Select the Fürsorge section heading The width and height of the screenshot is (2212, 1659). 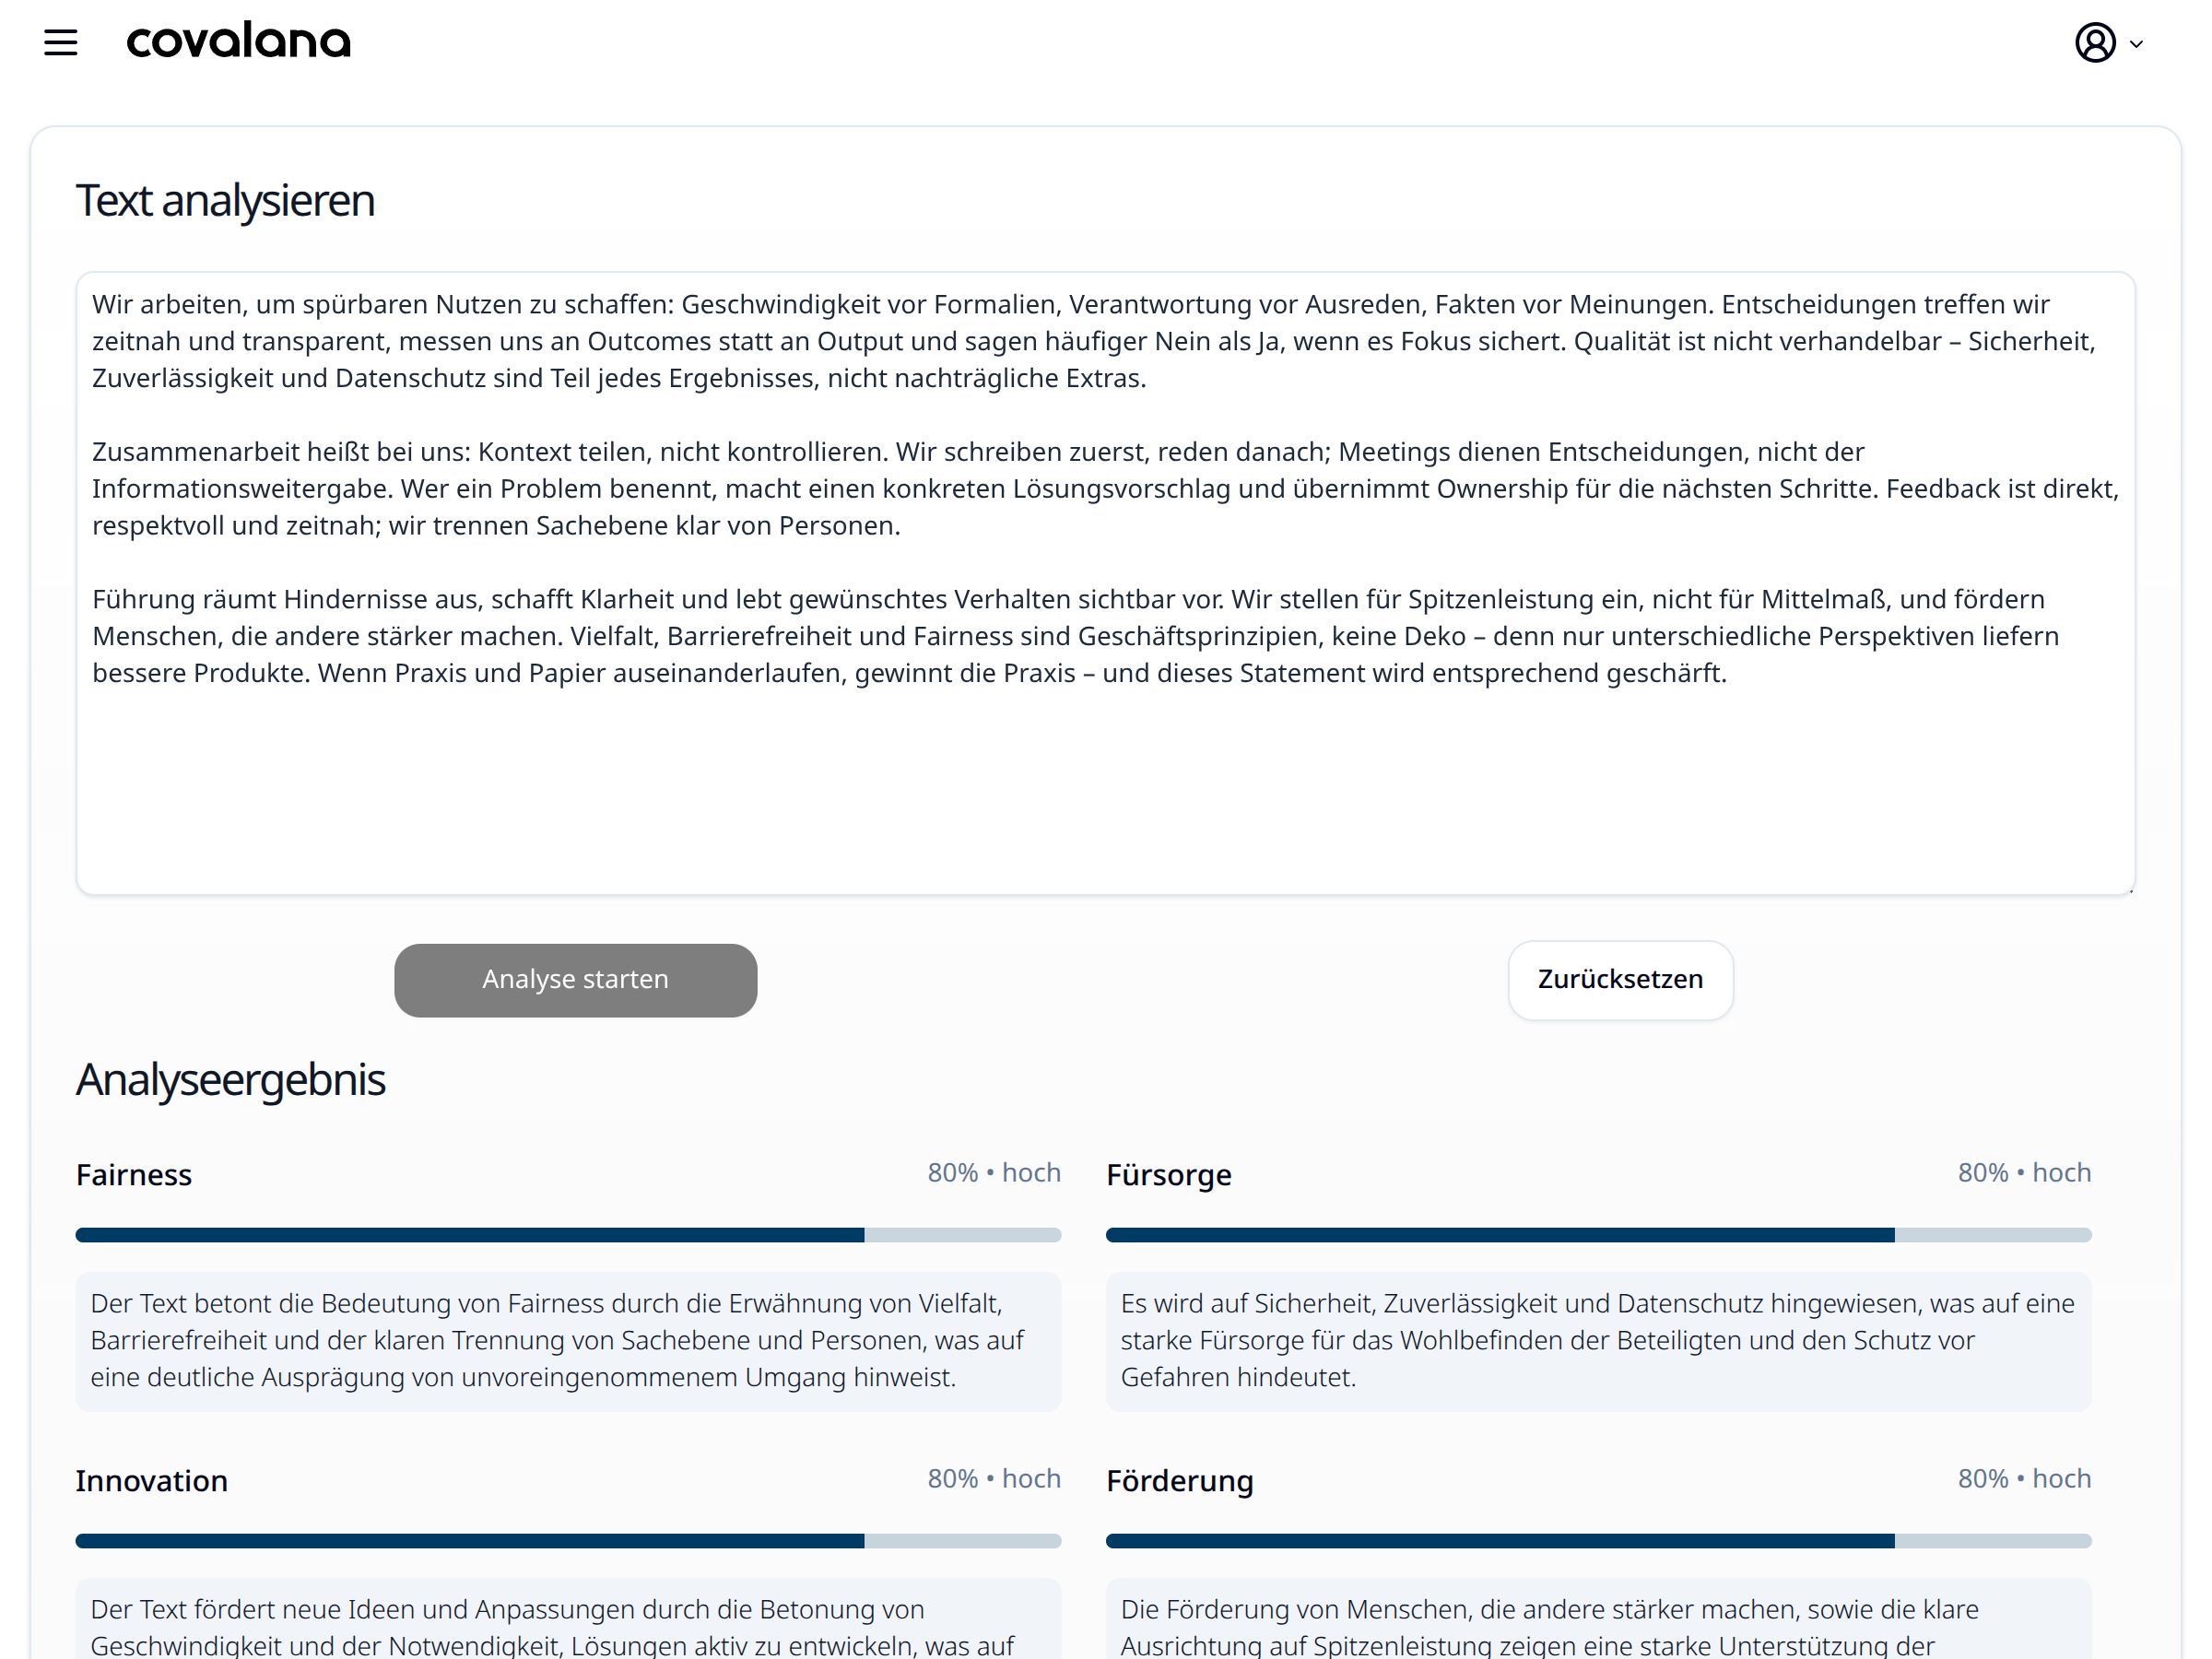(1168, 1175)
